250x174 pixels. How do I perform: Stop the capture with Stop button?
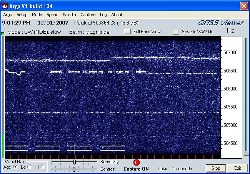tap(216, 168)
